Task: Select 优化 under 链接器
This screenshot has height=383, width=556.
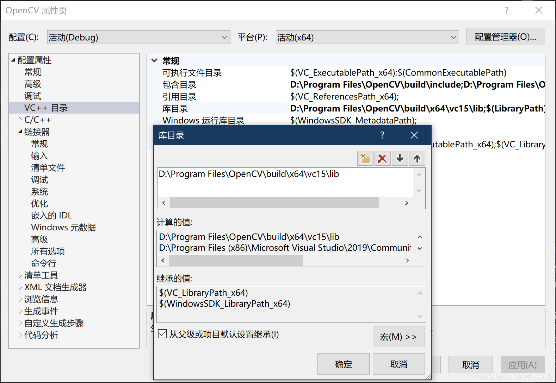Action: pyautogui.click(x=39, y=204)
